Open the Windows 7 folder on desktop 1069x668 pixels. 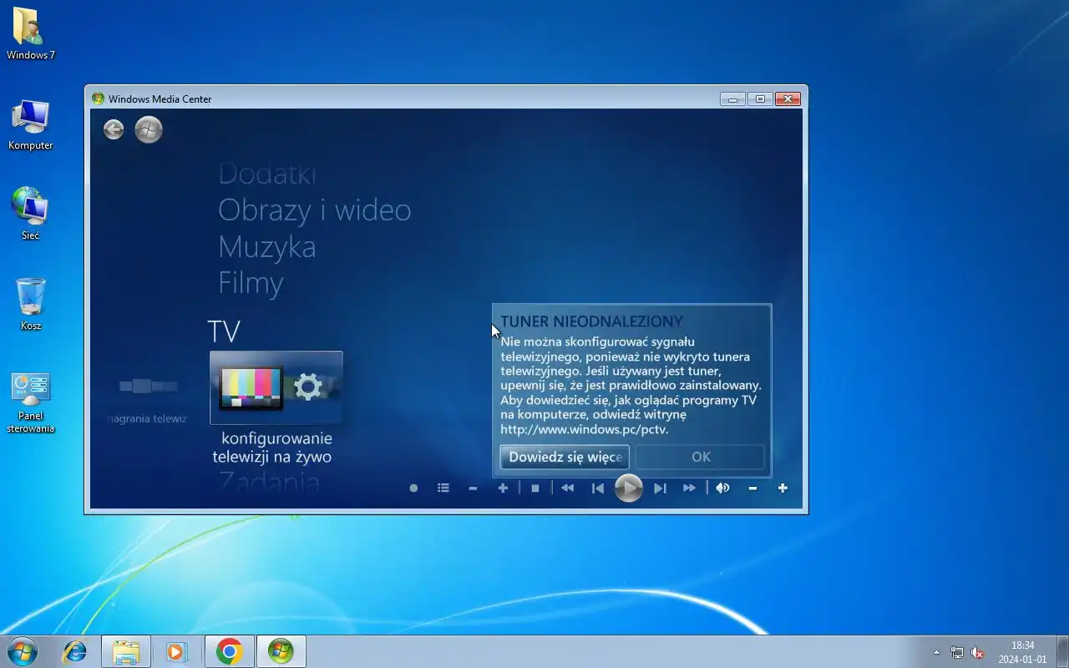click(x=31, y=34)
